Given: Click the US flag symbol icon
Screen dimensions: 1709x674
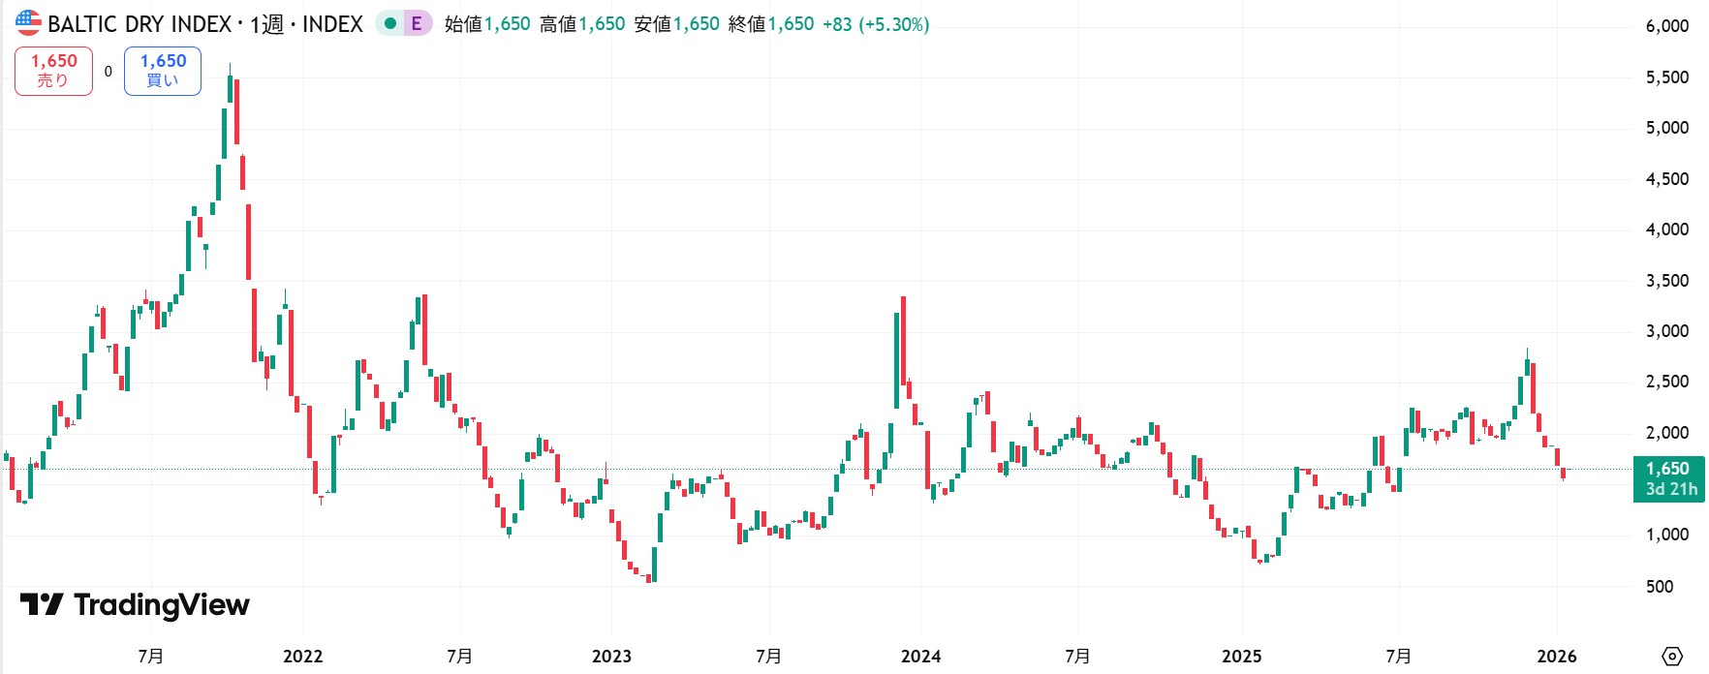Looking at the screenshot, I should click(x=28, y=23).
